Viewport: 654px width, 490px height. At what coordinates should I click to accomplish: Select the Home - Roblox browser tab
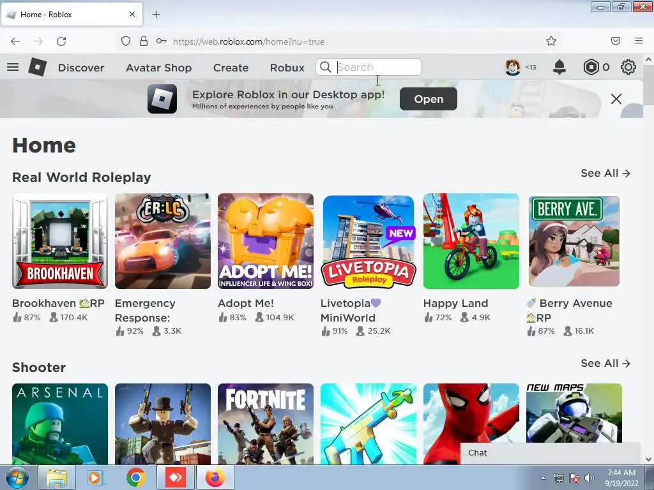tap(72, 14)
